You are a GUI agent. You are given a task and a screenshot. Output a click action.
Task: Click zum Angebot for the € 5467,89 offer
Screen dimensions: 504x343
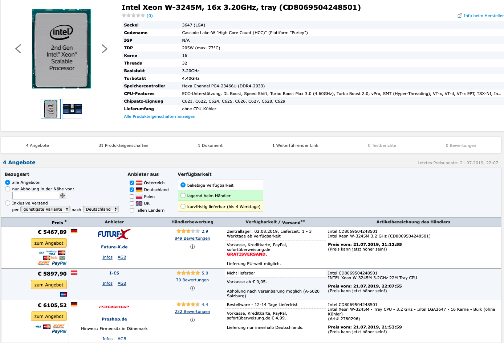click(49, 243)
